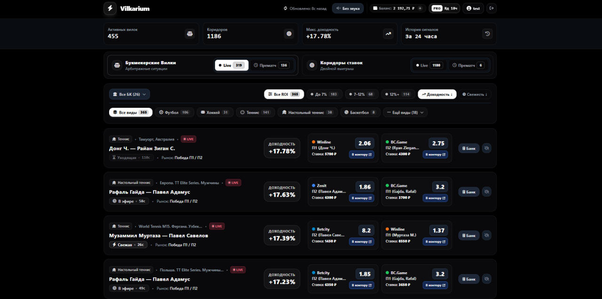Open signal history via the clock icon
Image resolution: width=602 pixels, height=299 pixels.
(487, 34)
